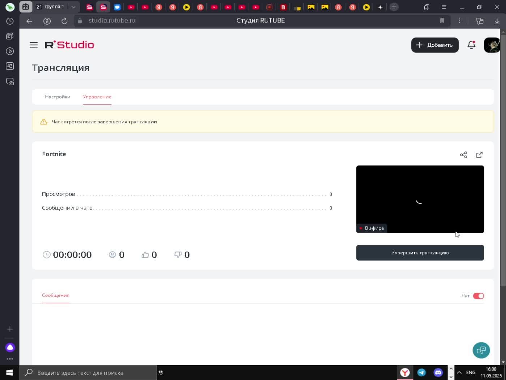Go back to the previous page
The height and width of the screenshot is (380, 506).
coord(29,21)
